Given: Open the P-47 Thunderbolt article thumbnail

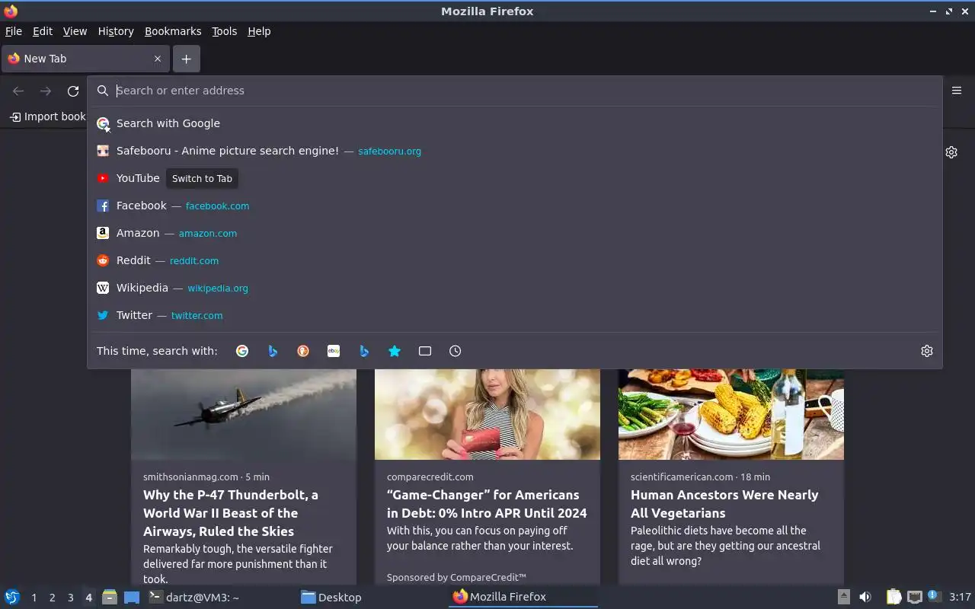Looking at the screenshot, I should pos(244,414).
